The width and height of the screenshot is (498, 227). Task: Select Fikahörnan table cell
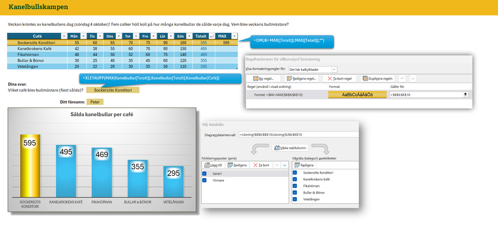tap(37, 54)
